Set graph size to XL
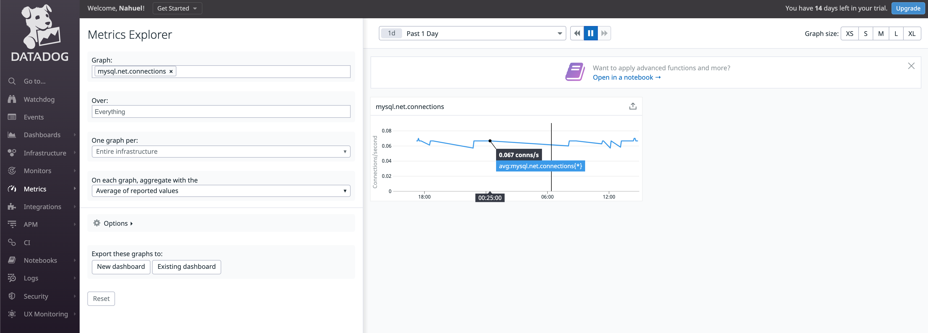 [912, 33]
